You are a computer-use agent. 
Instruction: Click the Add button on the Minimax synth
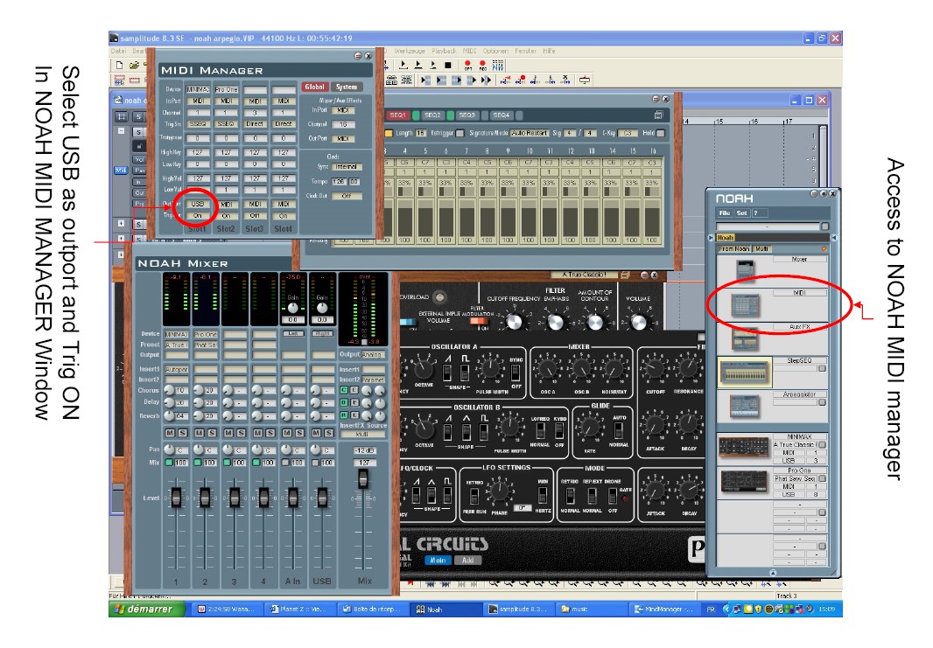coord(467,560)
